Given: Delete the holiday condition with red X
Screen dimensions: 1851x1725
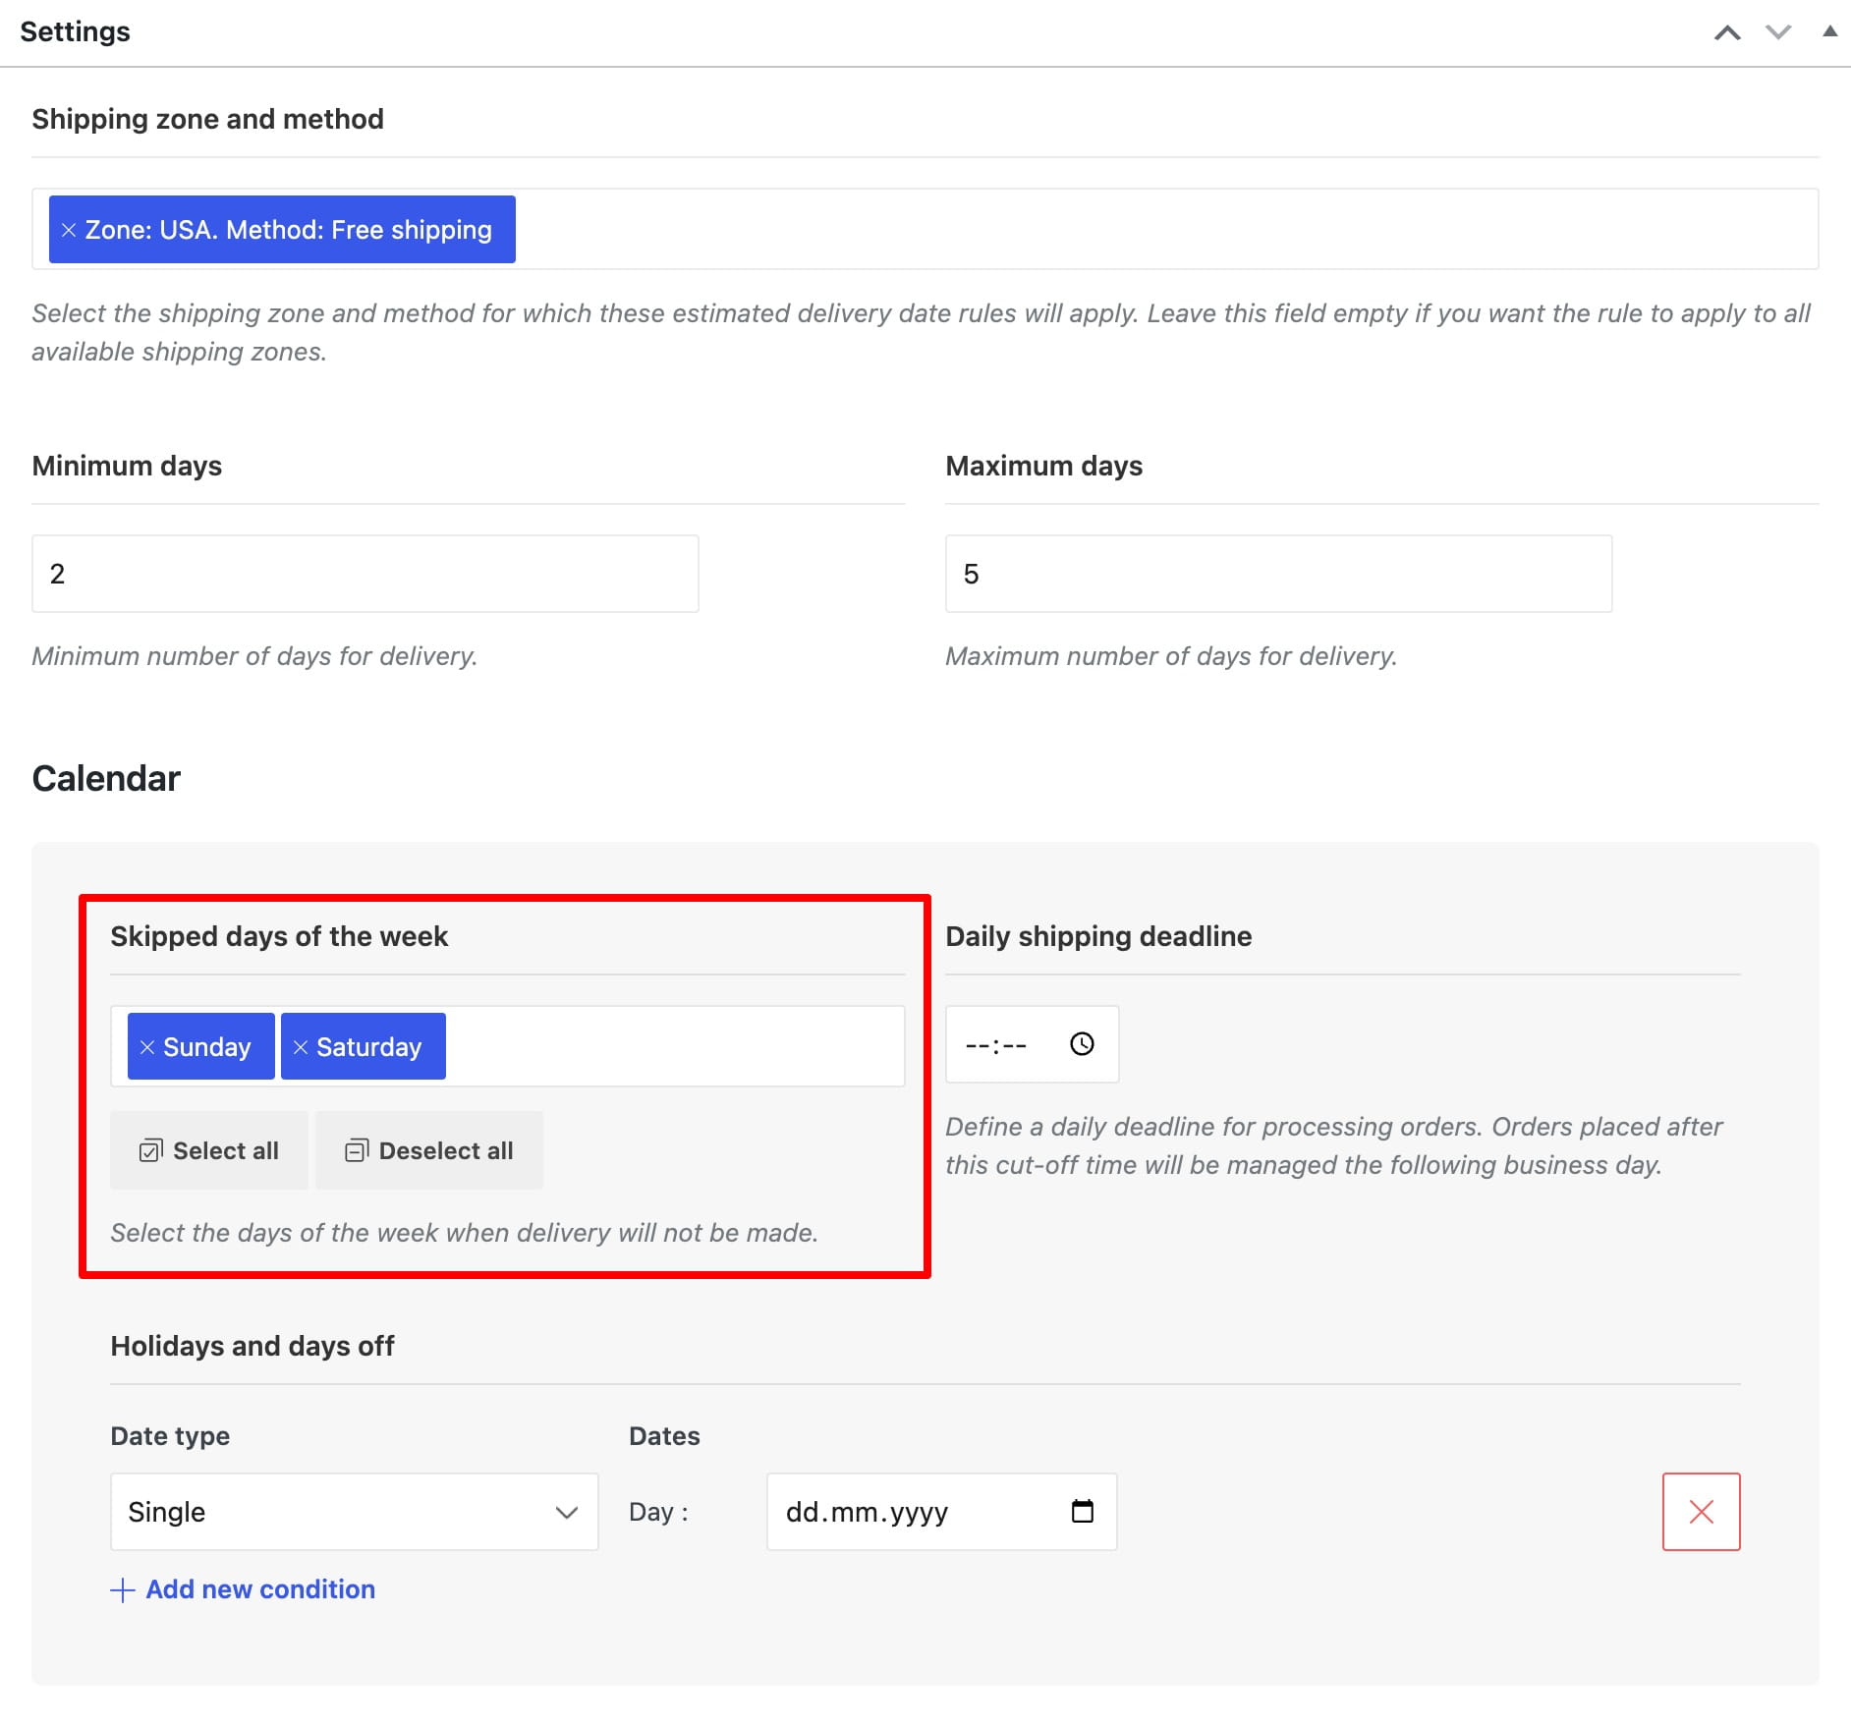Looking at the screenshot, I should coord(1701,1512).
